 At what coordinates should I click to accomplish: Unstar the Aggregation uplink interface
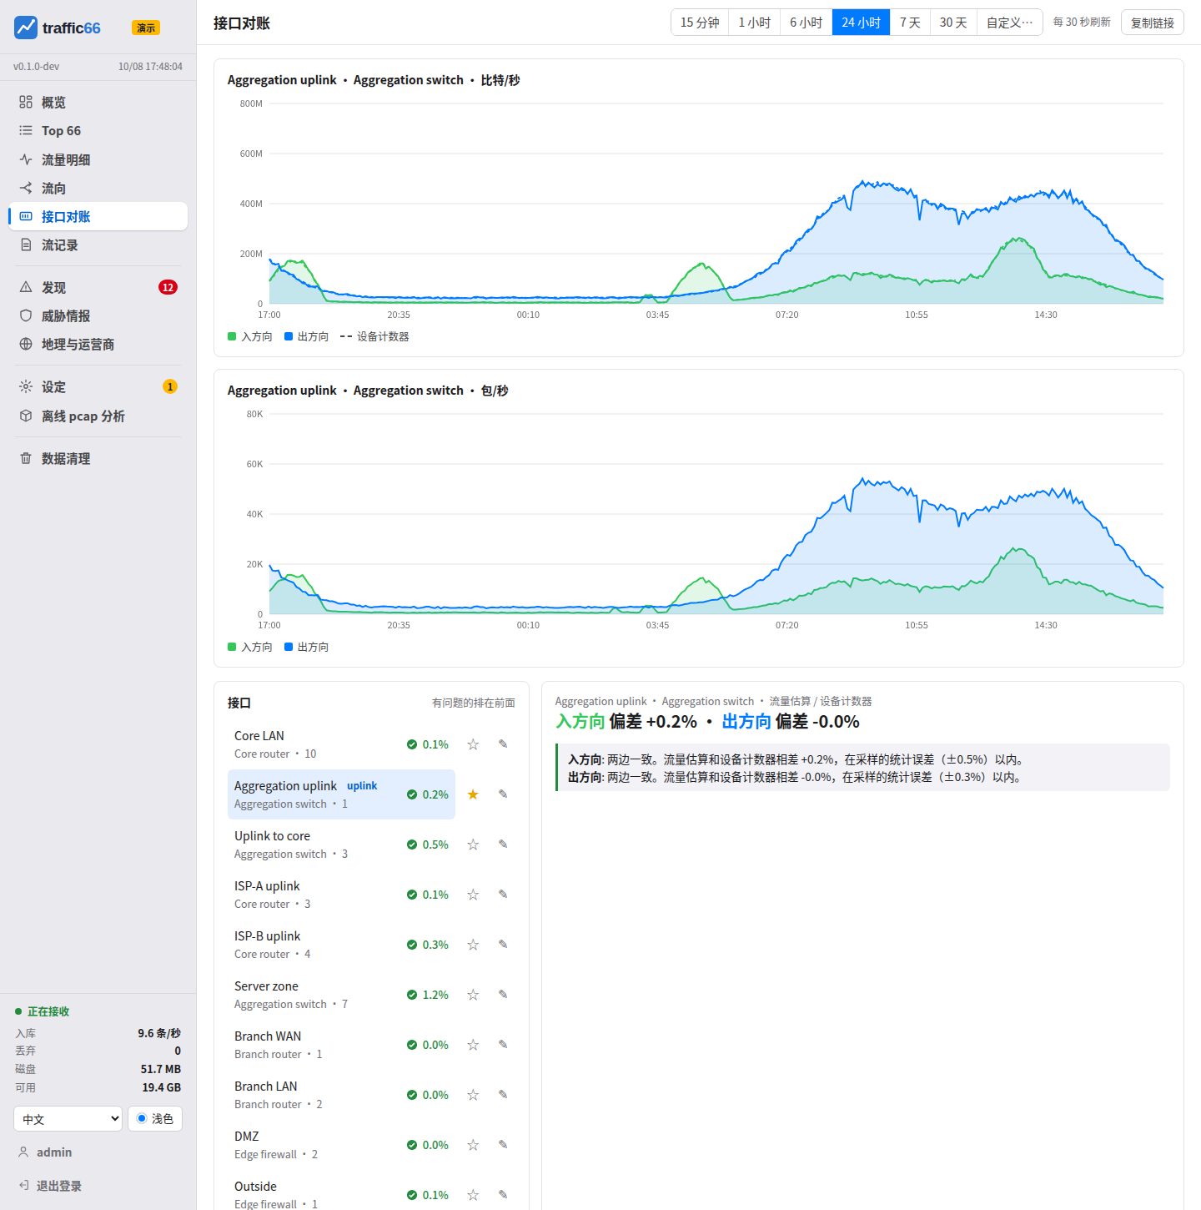click(x=473, y=794)
